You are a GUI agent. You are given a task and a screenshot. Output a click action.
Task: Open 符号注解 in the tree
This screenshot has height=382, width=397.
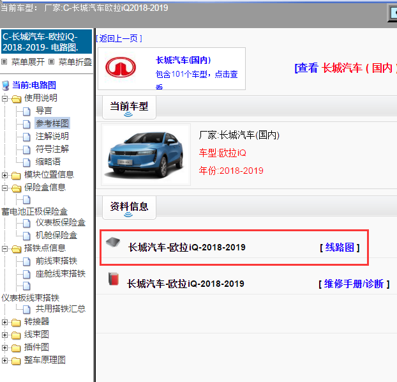pyautogui.click(x=52, y=149)
